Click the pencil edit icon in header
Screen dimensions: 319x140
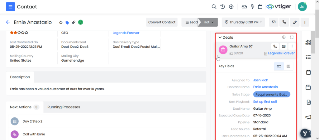tap(294, 22)
